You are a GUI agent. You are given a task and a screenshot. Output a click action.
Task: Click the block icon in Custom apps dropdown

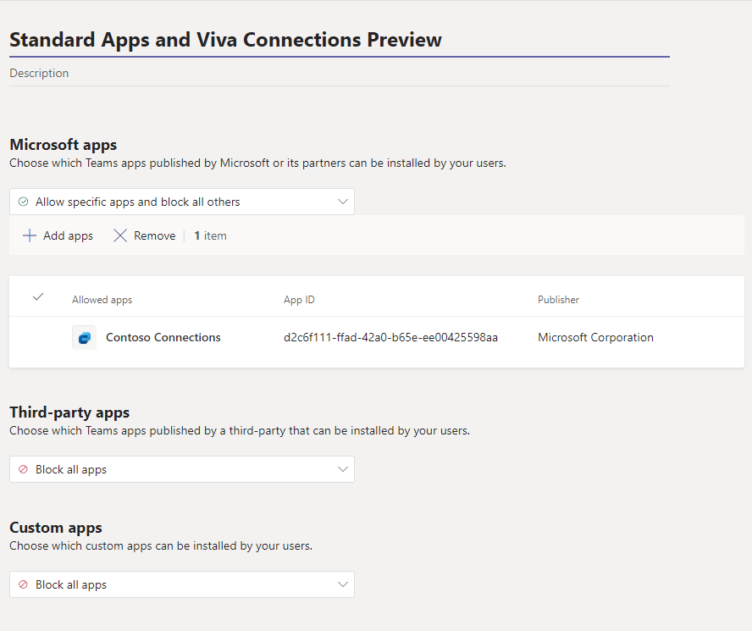pyautogui.click(x=24, y=585)
